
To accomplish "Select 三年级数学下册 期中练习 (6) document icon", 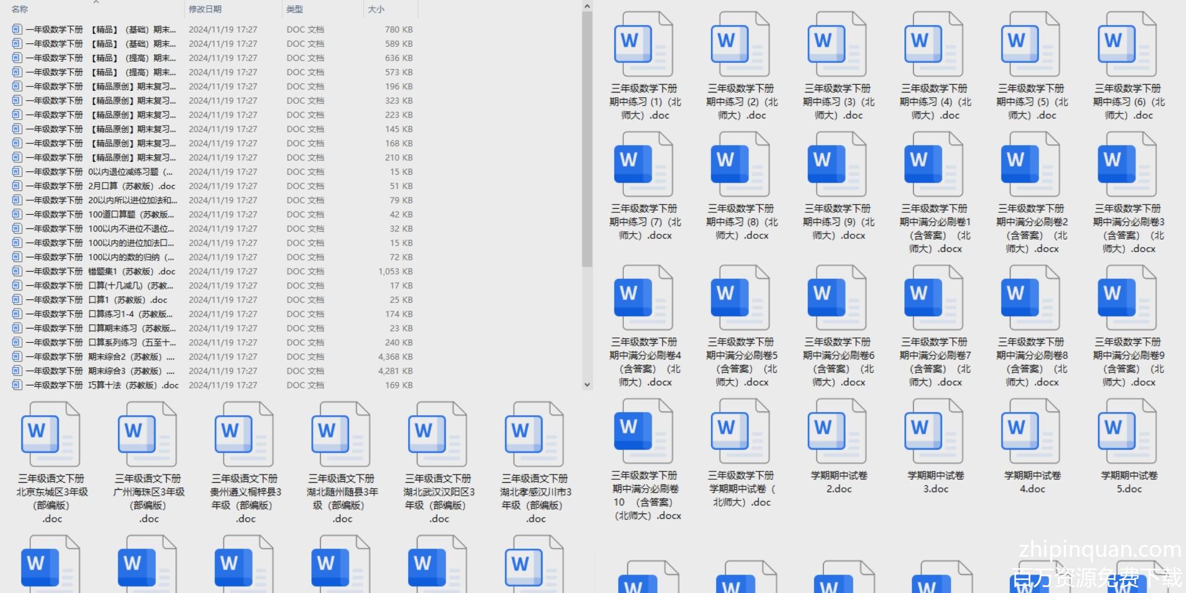I will [1128, 45].
